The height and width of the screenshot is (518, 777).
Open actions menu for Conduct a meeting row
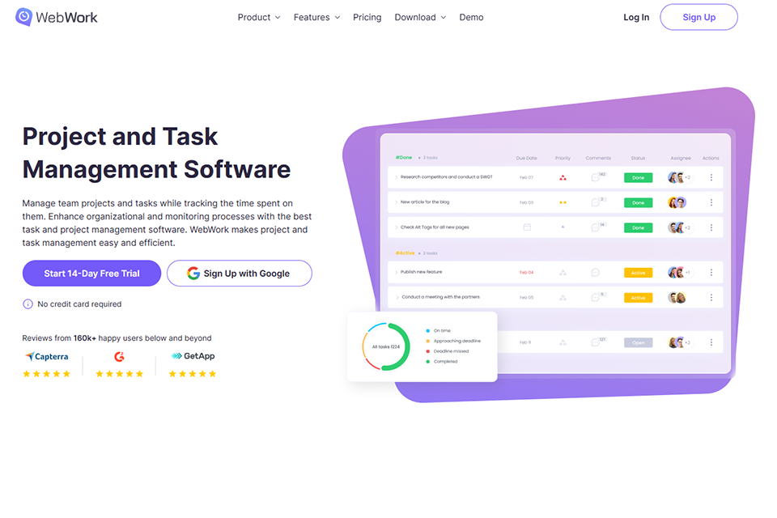point(711,297)
